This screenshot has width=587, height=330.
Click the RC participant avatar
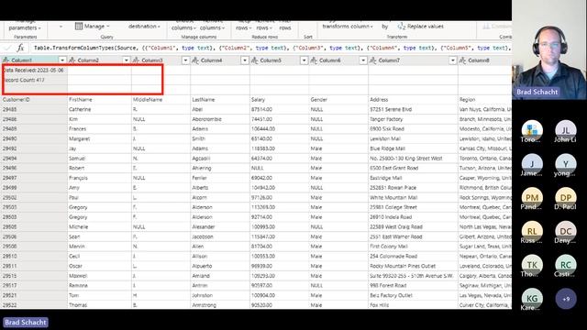point(565,265)
